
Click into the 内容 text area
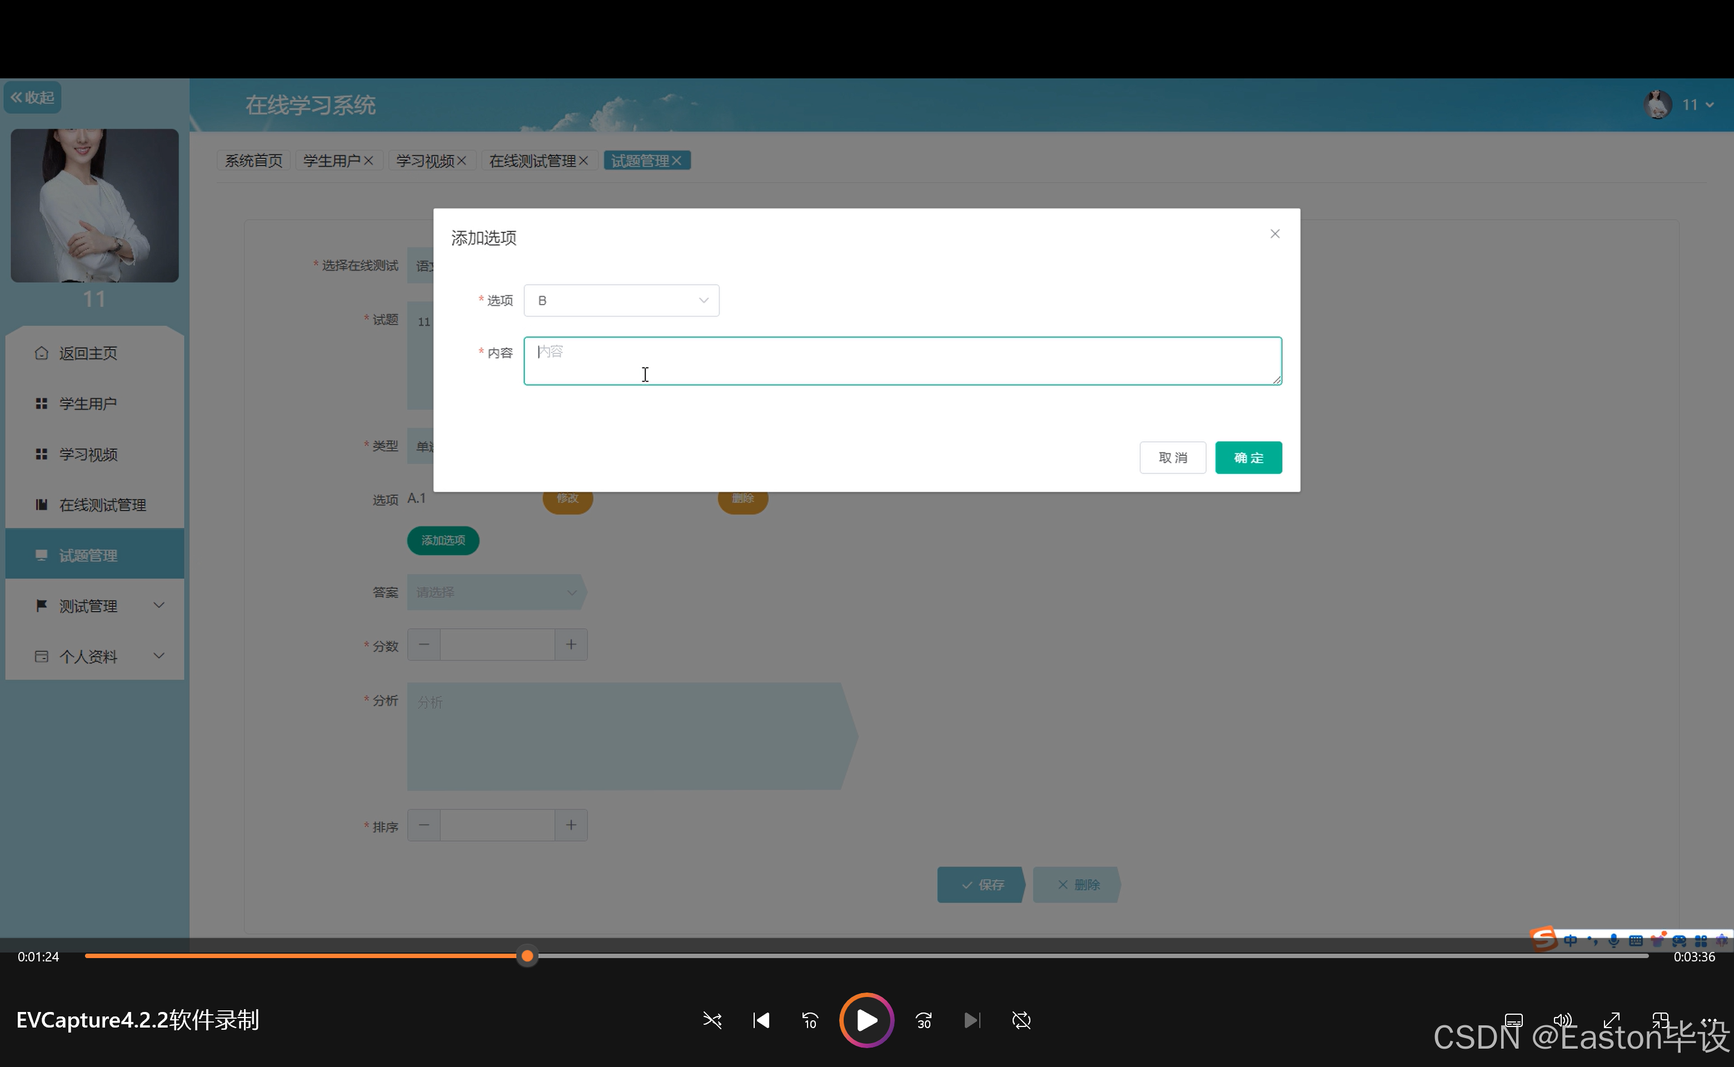902,361
